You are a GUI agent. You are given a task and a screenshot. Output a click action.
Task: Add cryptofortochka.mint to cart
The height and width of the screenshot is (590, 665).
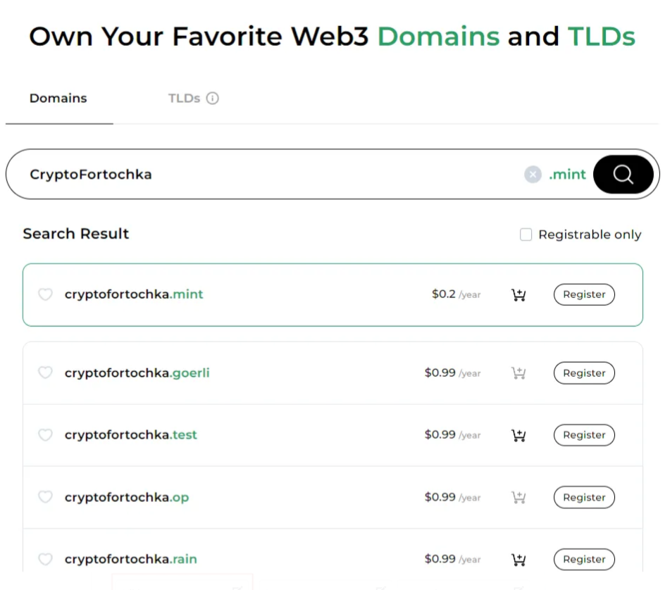click(518, 294)
